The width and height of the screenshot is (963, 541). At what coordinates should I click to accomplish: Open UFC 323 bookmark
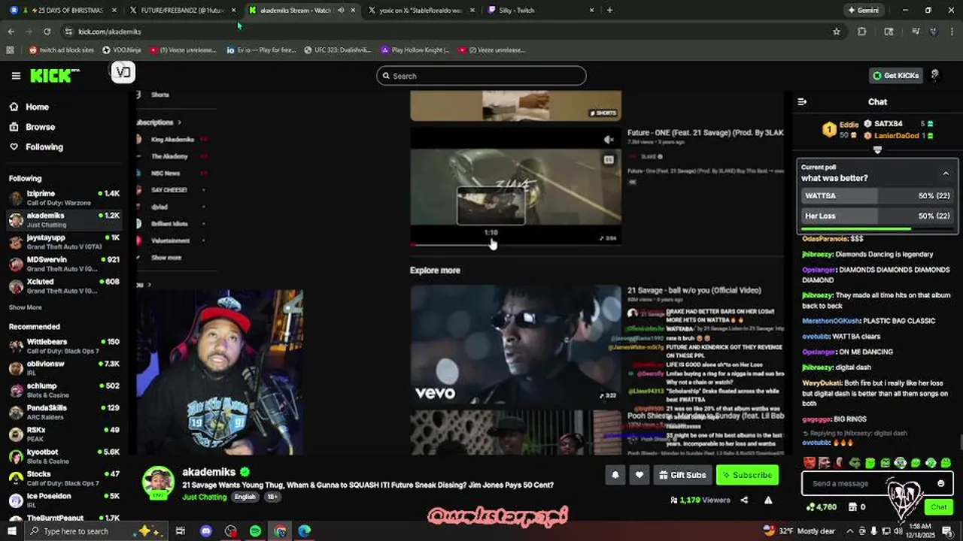tap(337, 50)
